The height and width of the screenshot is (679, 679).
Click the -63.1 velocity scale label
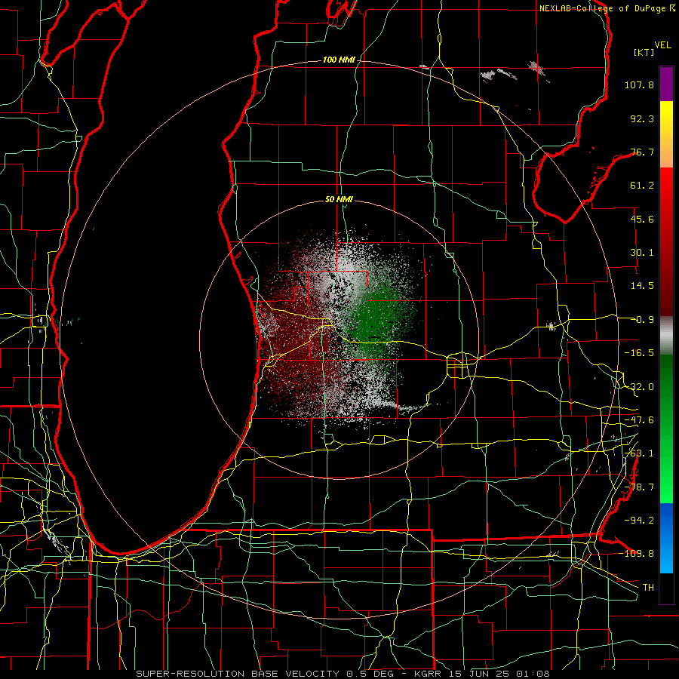[639, 453]
